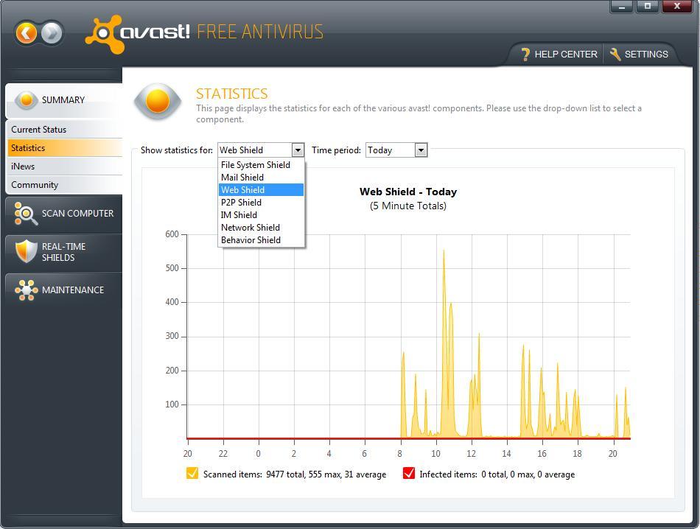Open Maintenance section
Screen dimensions: 700x529
64,290
